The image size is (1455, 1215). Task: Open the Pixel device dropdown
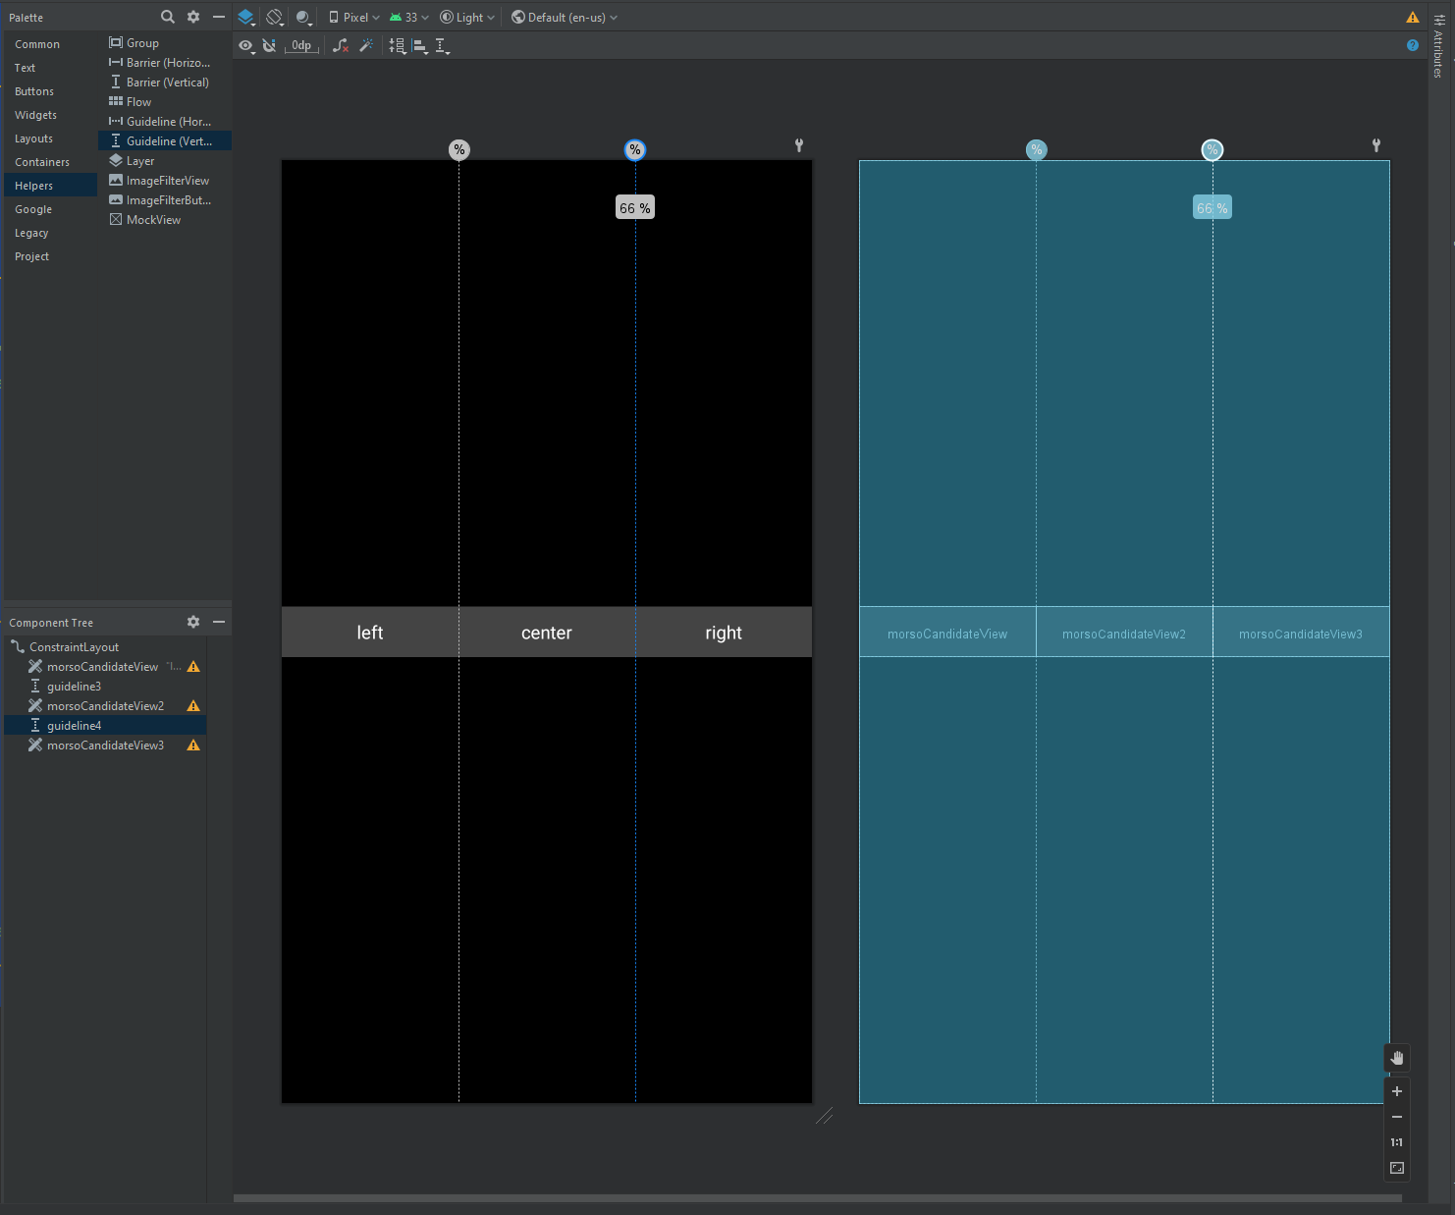click(353, 17)
